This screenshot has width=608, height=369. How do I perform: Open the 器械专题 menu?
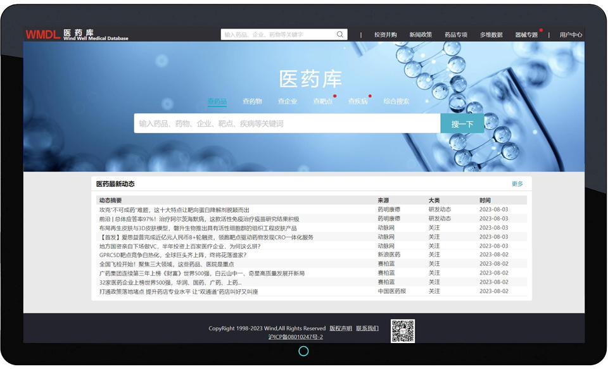(x=526, y=35)
